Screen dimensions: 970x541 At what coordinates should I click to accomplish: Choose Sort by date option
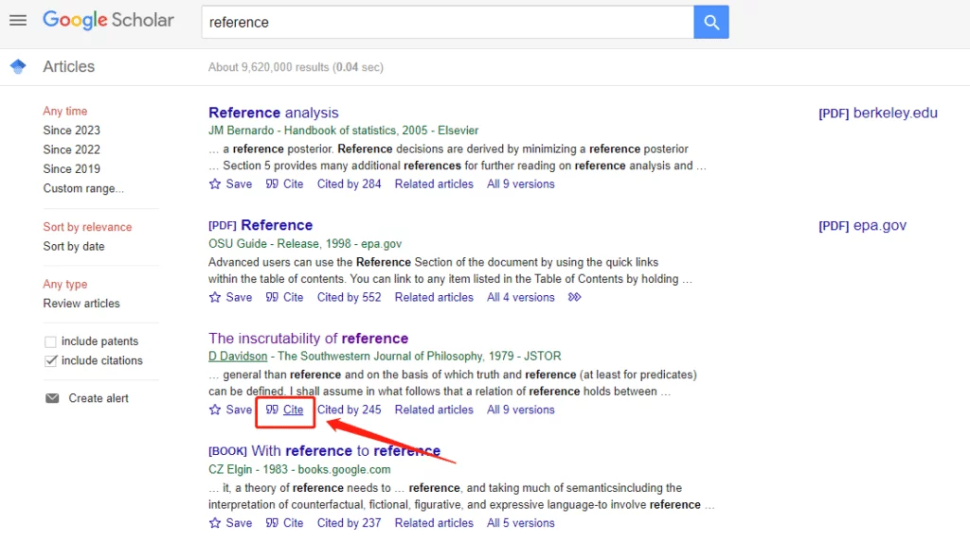74,247
